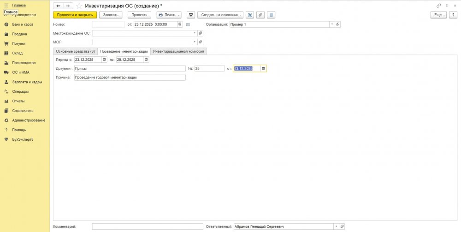Expand the Местонахождение ОС dropdown
Image resolution: width=461 pixels, height=232 pixels.
pos(194,33)
